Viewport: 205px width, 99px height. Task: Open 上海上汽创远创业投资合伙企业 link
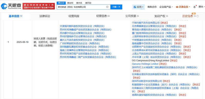click(154, 54)
